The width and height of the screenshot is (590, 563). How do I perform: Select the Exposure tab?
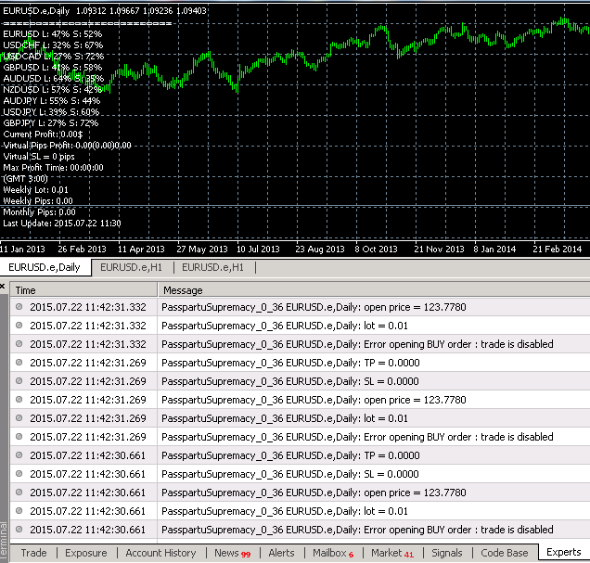pos(85,553)
